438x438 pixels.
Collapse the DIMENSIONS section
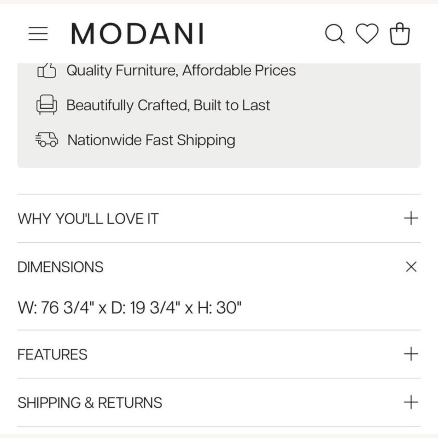tap(411, 267)
